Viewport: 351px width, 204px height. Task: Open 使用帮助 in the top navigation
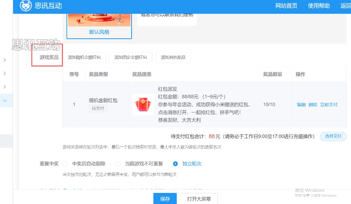319,6
